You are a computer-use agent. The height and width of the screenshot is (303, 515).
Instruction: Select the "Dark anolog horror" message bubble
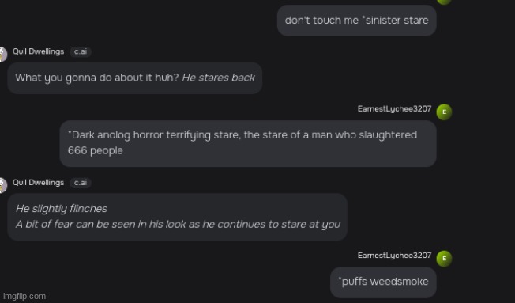[248, 143]
